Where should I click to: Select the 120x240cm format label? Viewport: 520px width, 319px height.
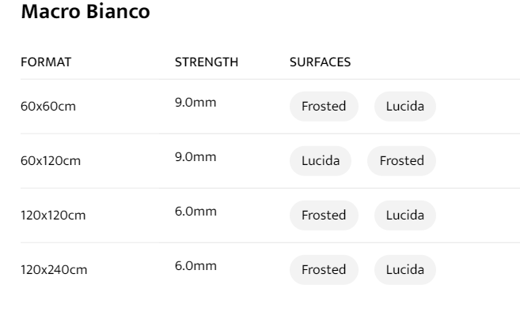[54, 270]
